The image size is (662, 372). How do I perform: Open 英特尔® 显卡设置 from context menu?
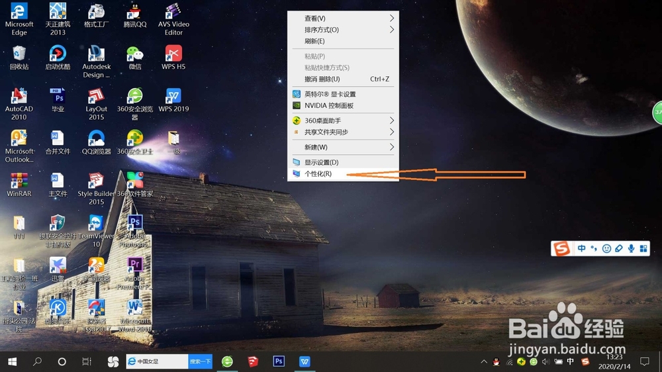click(343, 94)
